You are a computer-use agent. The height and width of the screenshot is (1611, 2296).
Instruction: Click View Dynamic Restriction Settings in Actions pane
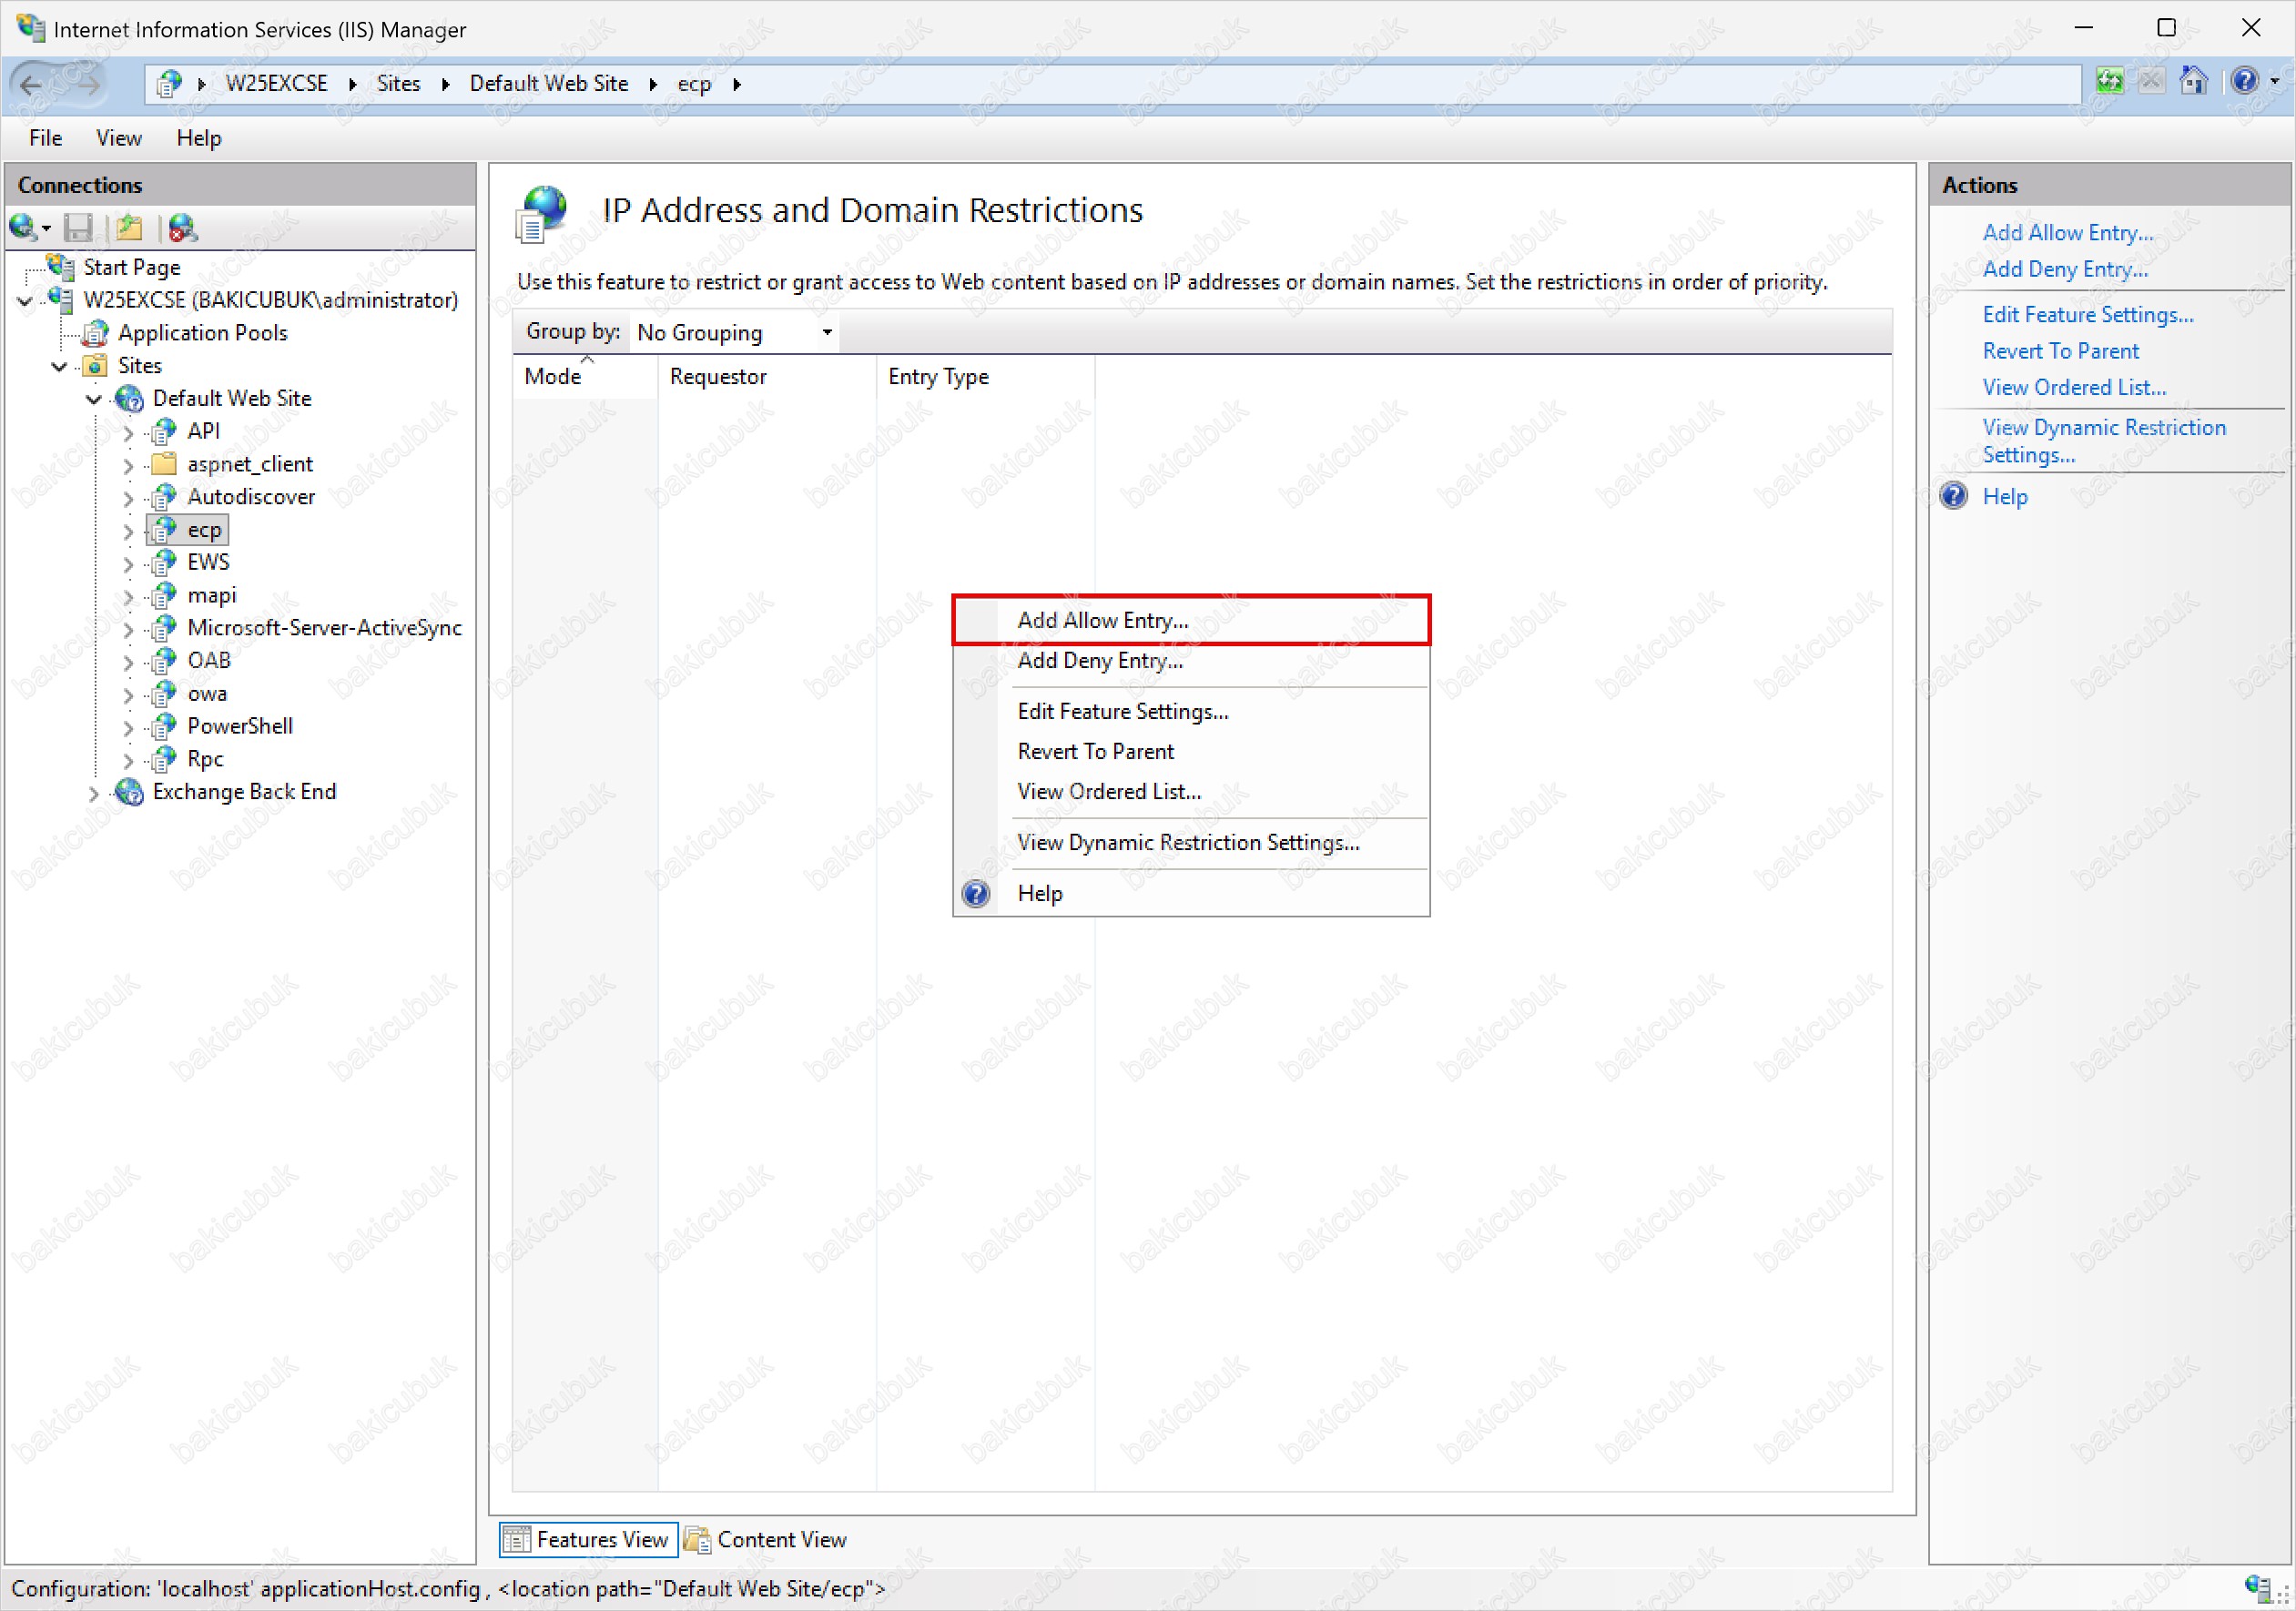(x=2104, y=441)
